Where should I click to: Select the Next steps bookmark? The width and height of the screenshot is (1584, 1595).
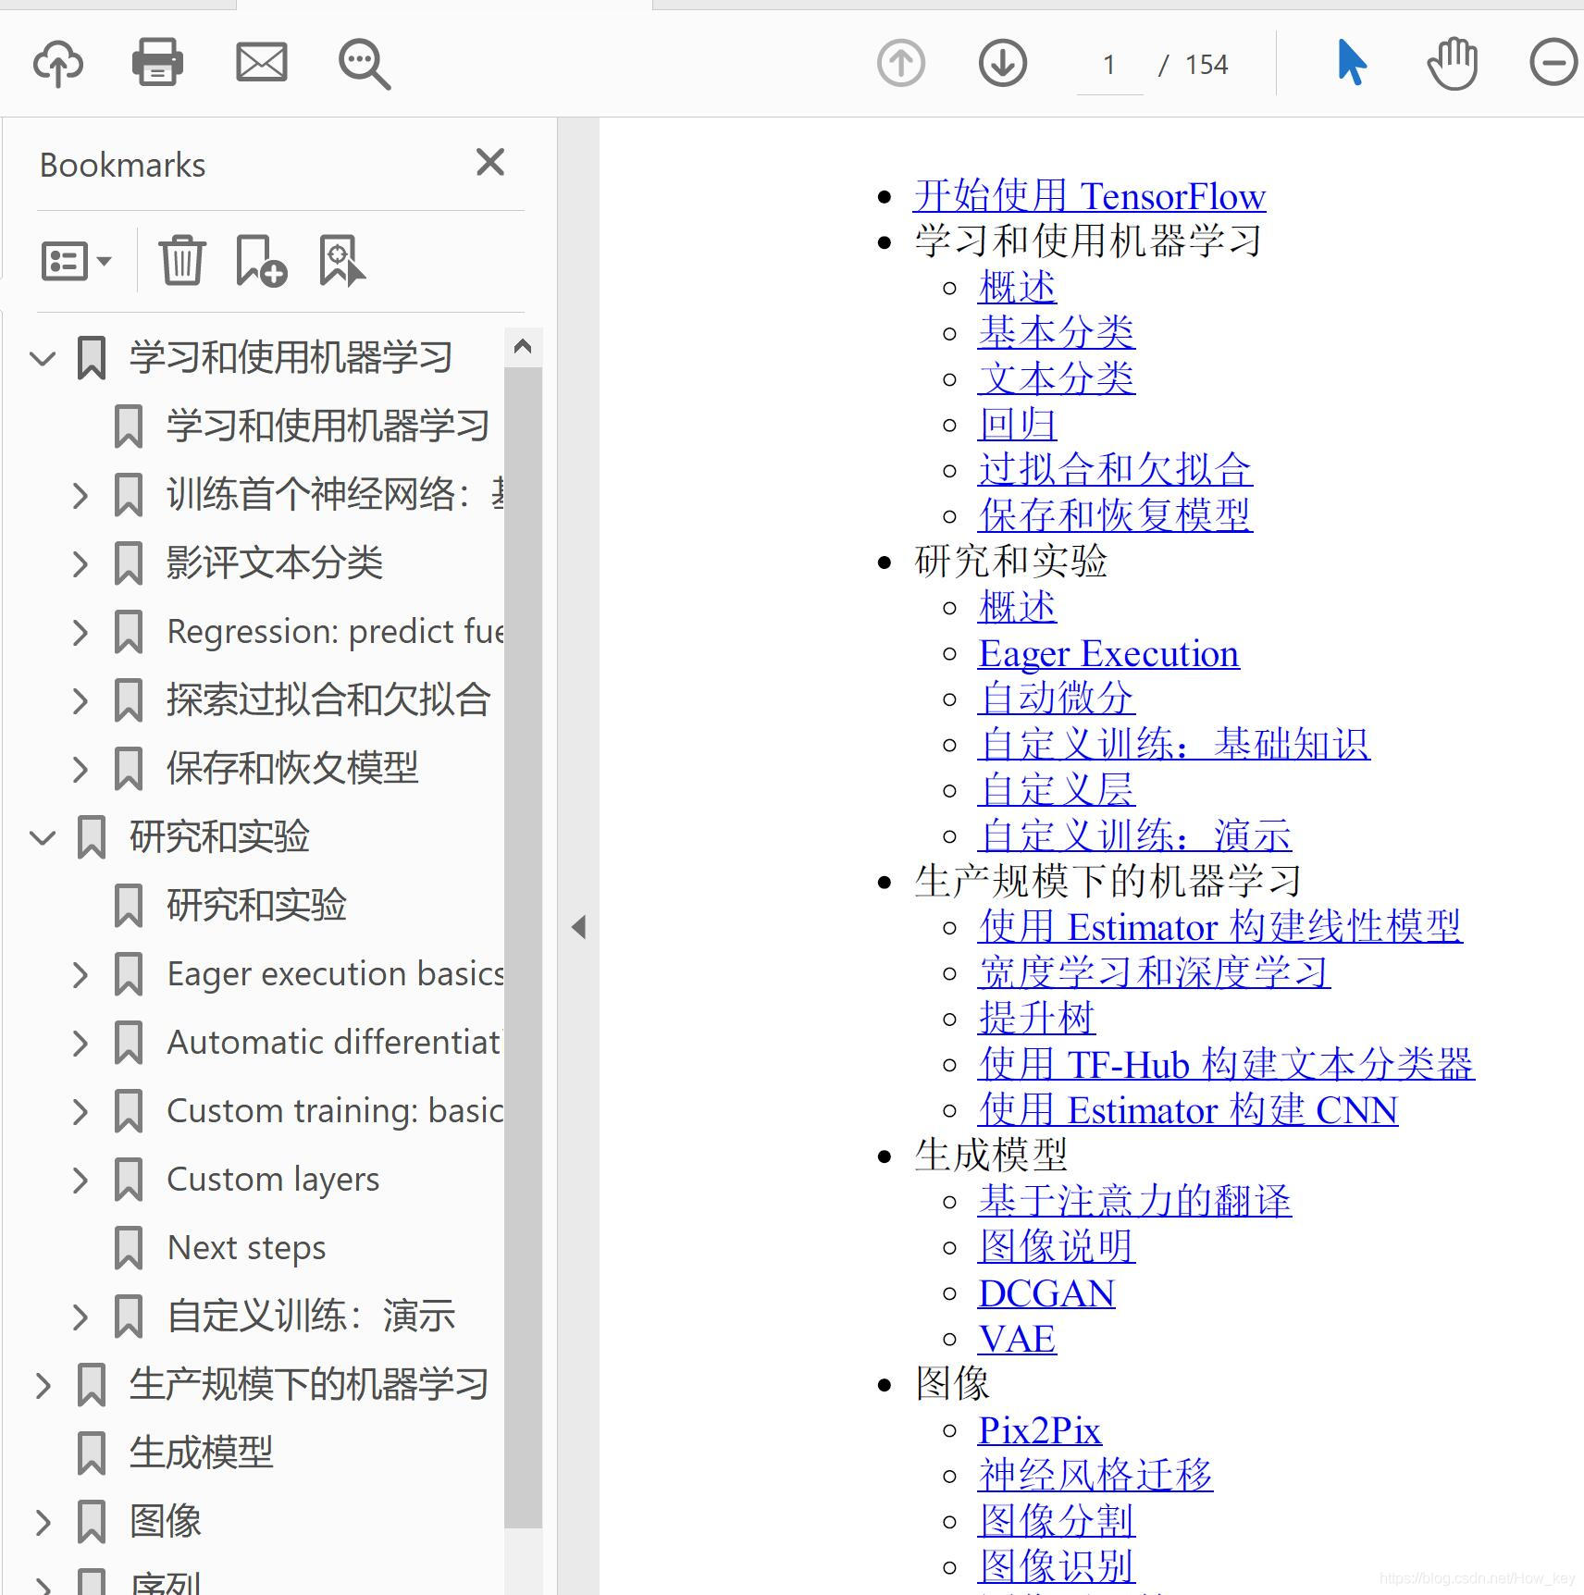pyautogui.click(x=246, y=1248)
